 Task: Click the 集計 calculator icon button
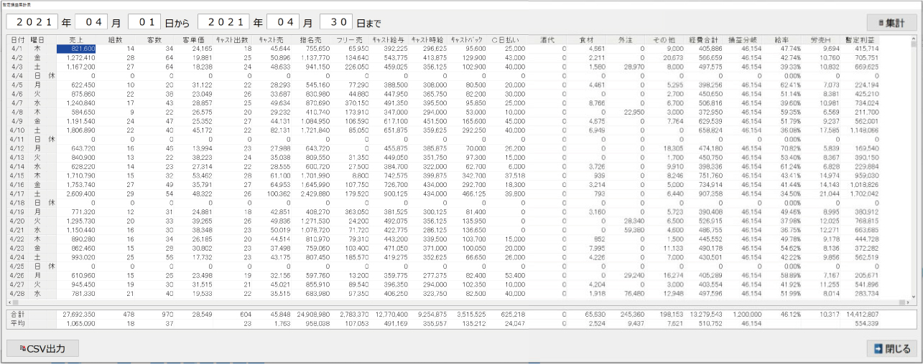[879, 22]
